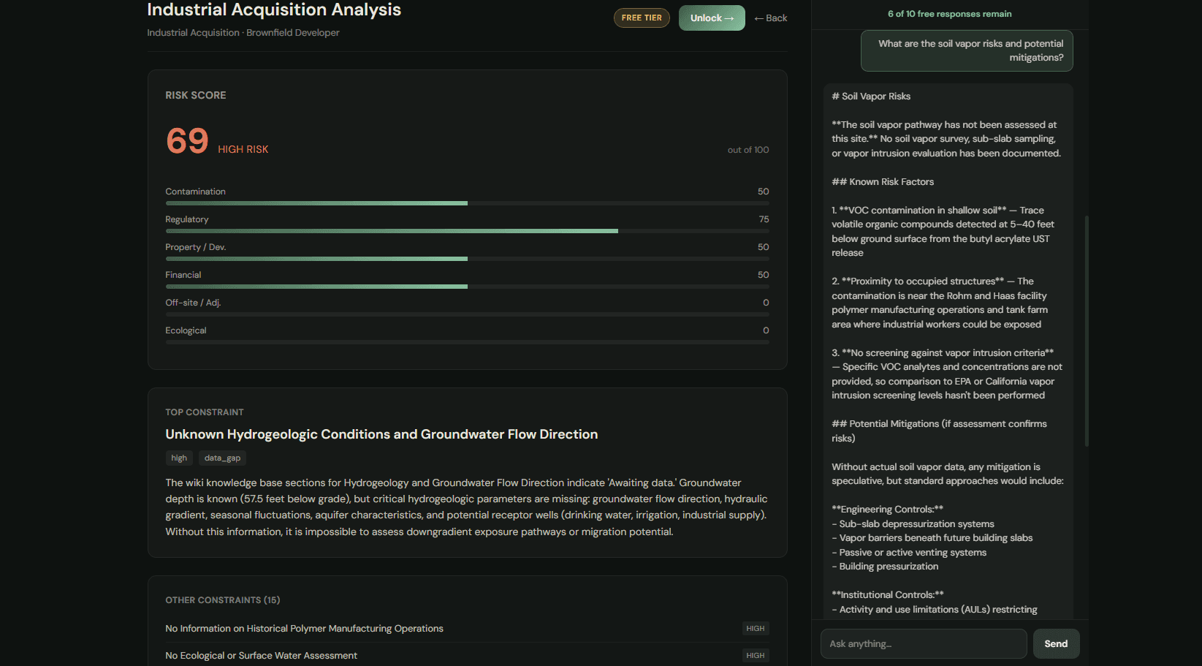Click the '# Soil Vapor Risks' heading in chat
The width and height of the screenshot is (1202, 666).
(871, 97)
